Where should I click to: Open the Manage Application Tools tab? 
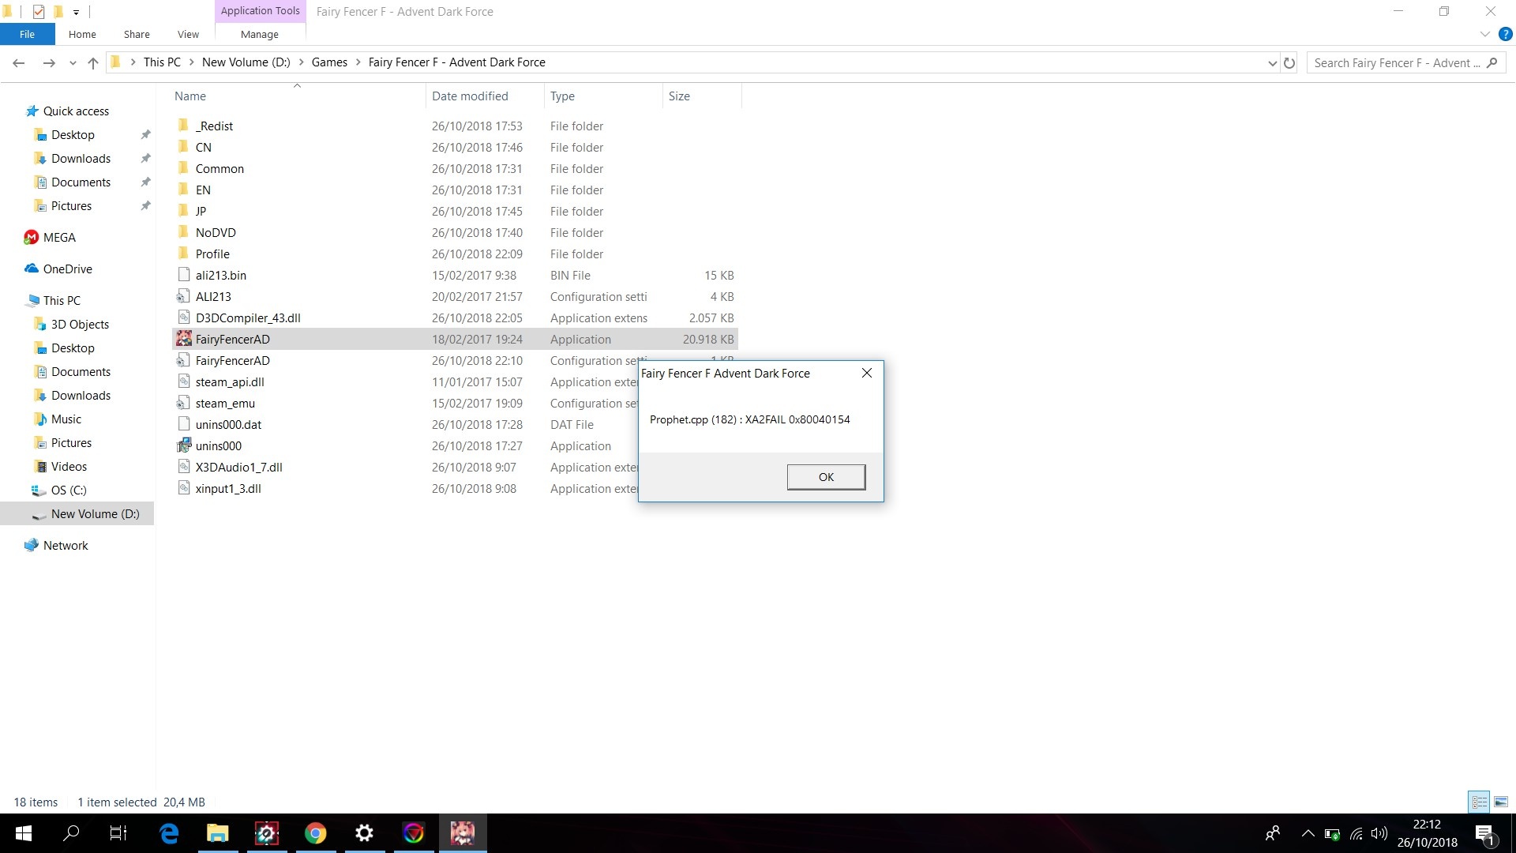259,34
